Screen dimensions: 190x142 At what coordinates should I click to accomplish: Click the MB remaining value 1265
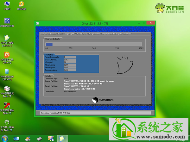70,65
